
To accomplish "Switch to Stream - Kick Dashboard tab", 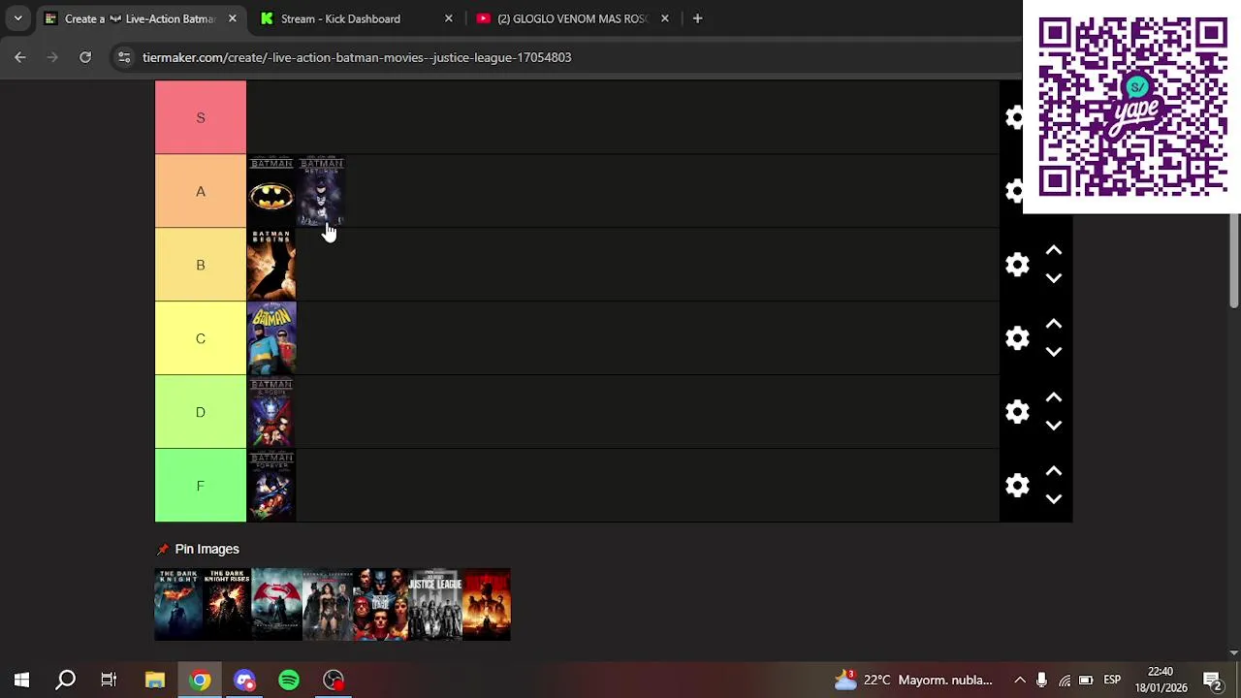I will pyautogui.click(x=340, y=18).
